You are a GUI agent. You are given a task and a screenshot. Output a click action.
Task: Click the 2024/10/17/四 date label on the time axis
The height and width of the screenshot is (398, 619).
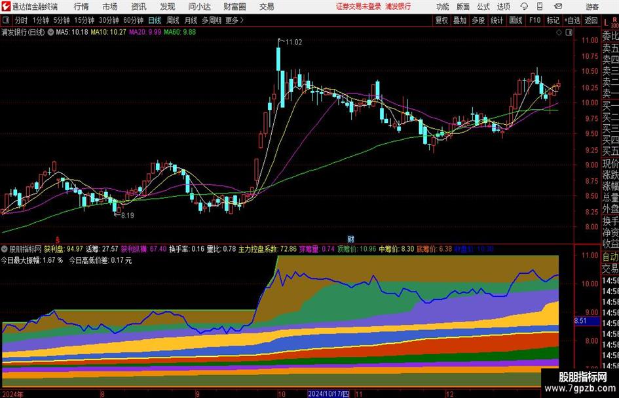(328, 393)
